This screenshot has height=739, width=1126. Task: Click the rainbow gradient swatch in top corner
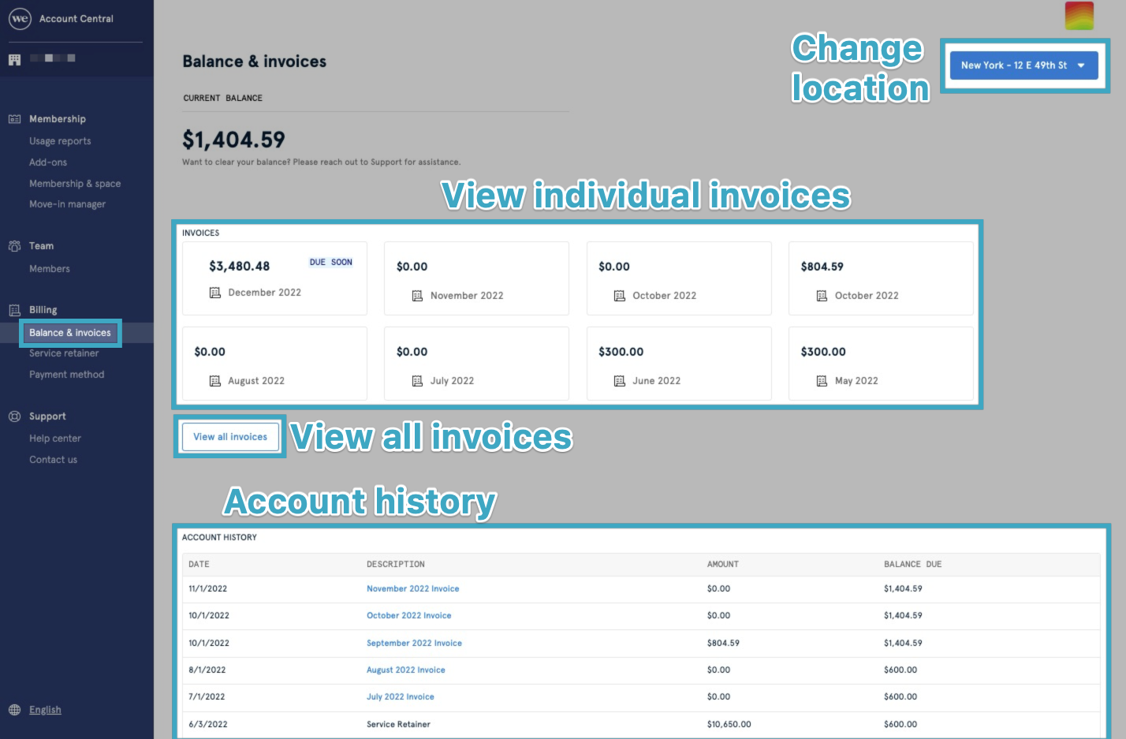coord(1079,16)
